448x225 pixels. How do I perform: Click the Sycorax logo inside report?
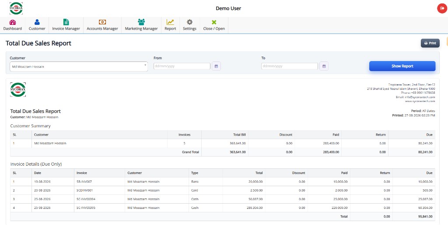(x=17, y=90)
